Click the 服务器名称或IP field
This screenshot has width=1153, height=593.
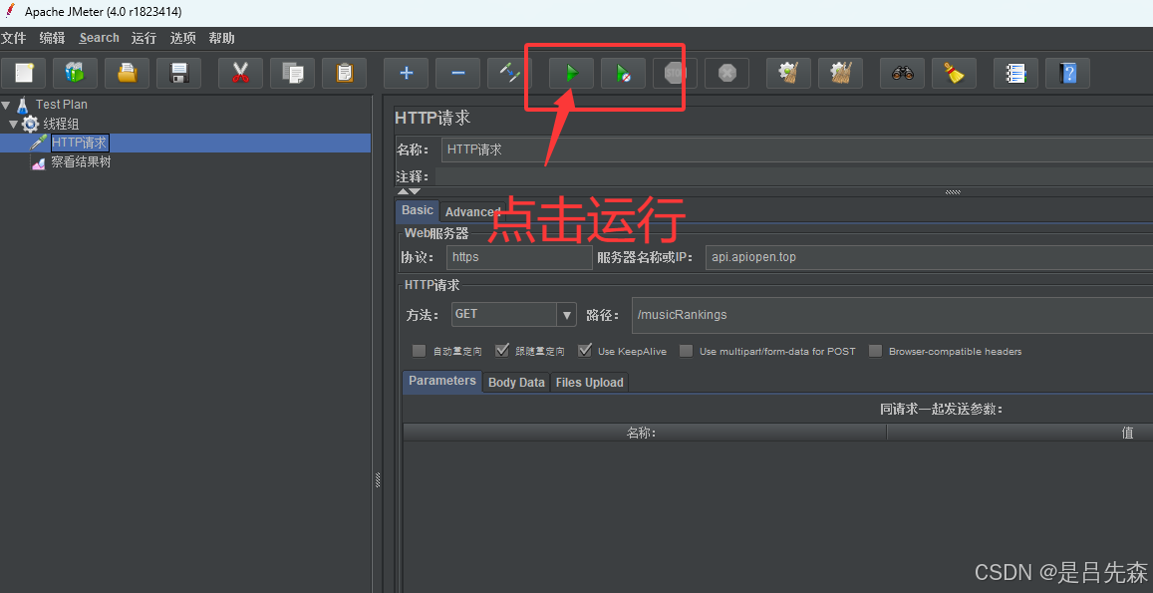tap(929, 257)
